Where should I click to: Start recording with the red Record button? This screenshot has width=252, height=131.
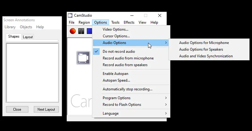(x=73, y=31)
